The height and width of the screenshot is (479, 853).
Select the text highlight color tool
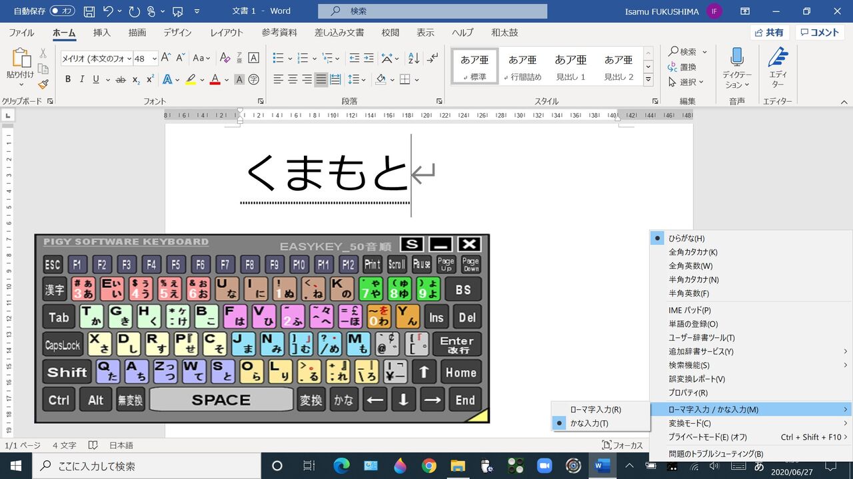click(190, 79)
